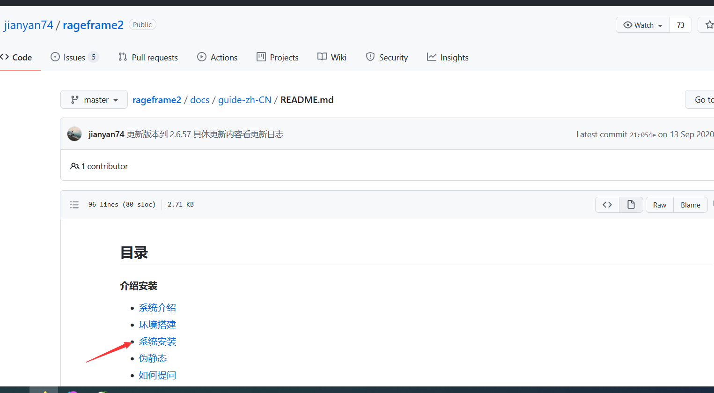Image resolution: width=714 pixels, height=393 pixels.
Task: Click the 目录 heading
Action: (134, 253)
